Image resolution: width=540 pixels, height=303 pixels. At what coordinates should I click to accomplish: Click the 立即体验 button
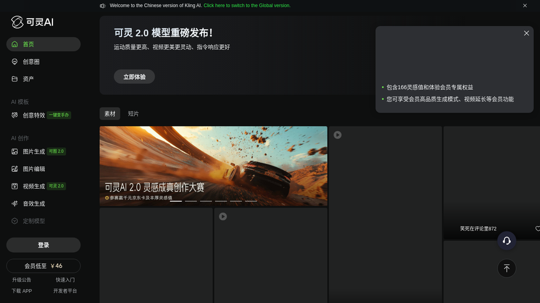(x=134, y=77)
